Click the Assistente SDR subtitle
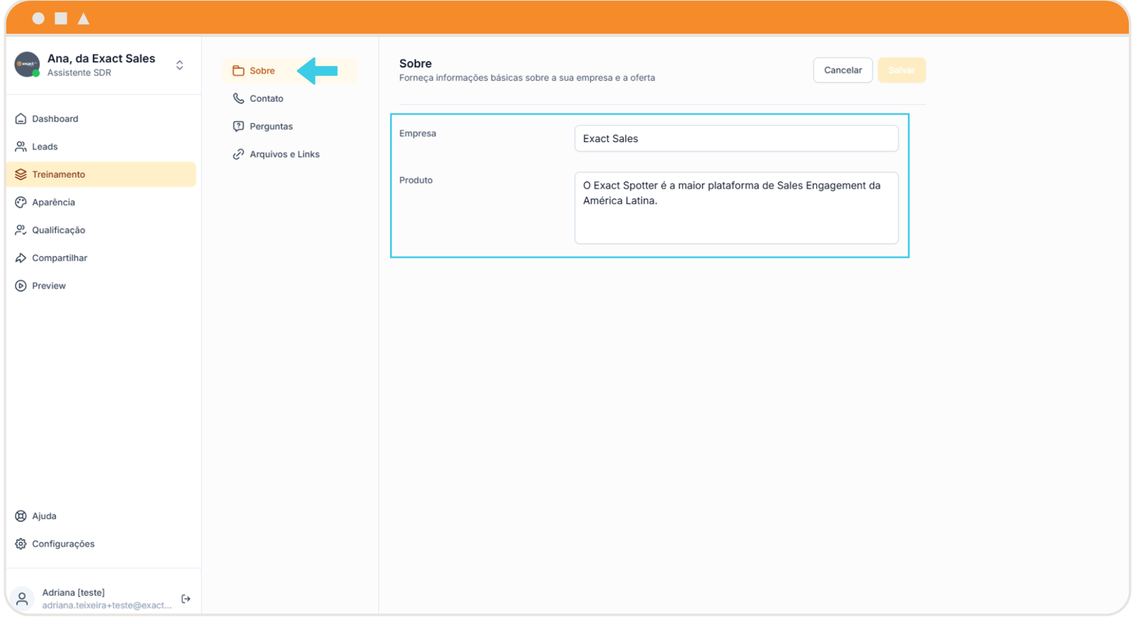 pos(79,73)
